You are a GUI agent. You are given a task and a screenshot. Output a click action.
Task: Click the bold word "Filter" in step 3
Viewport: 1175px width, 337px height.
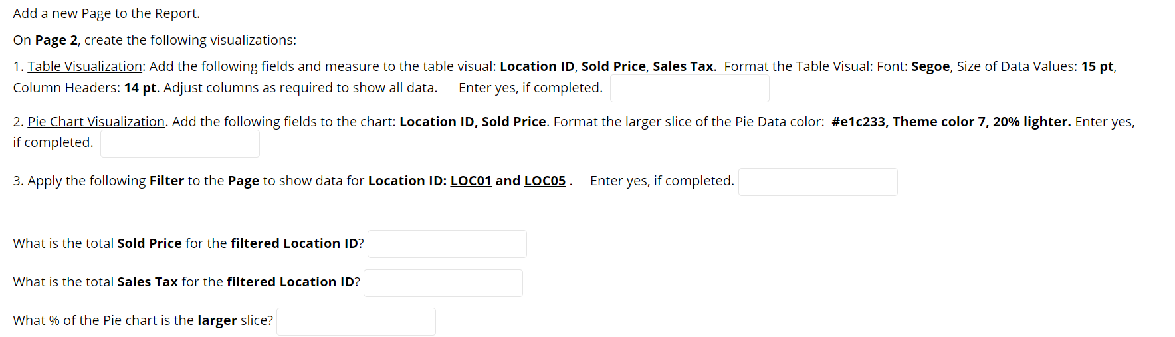pyautogui.click(x=166, y=181)
